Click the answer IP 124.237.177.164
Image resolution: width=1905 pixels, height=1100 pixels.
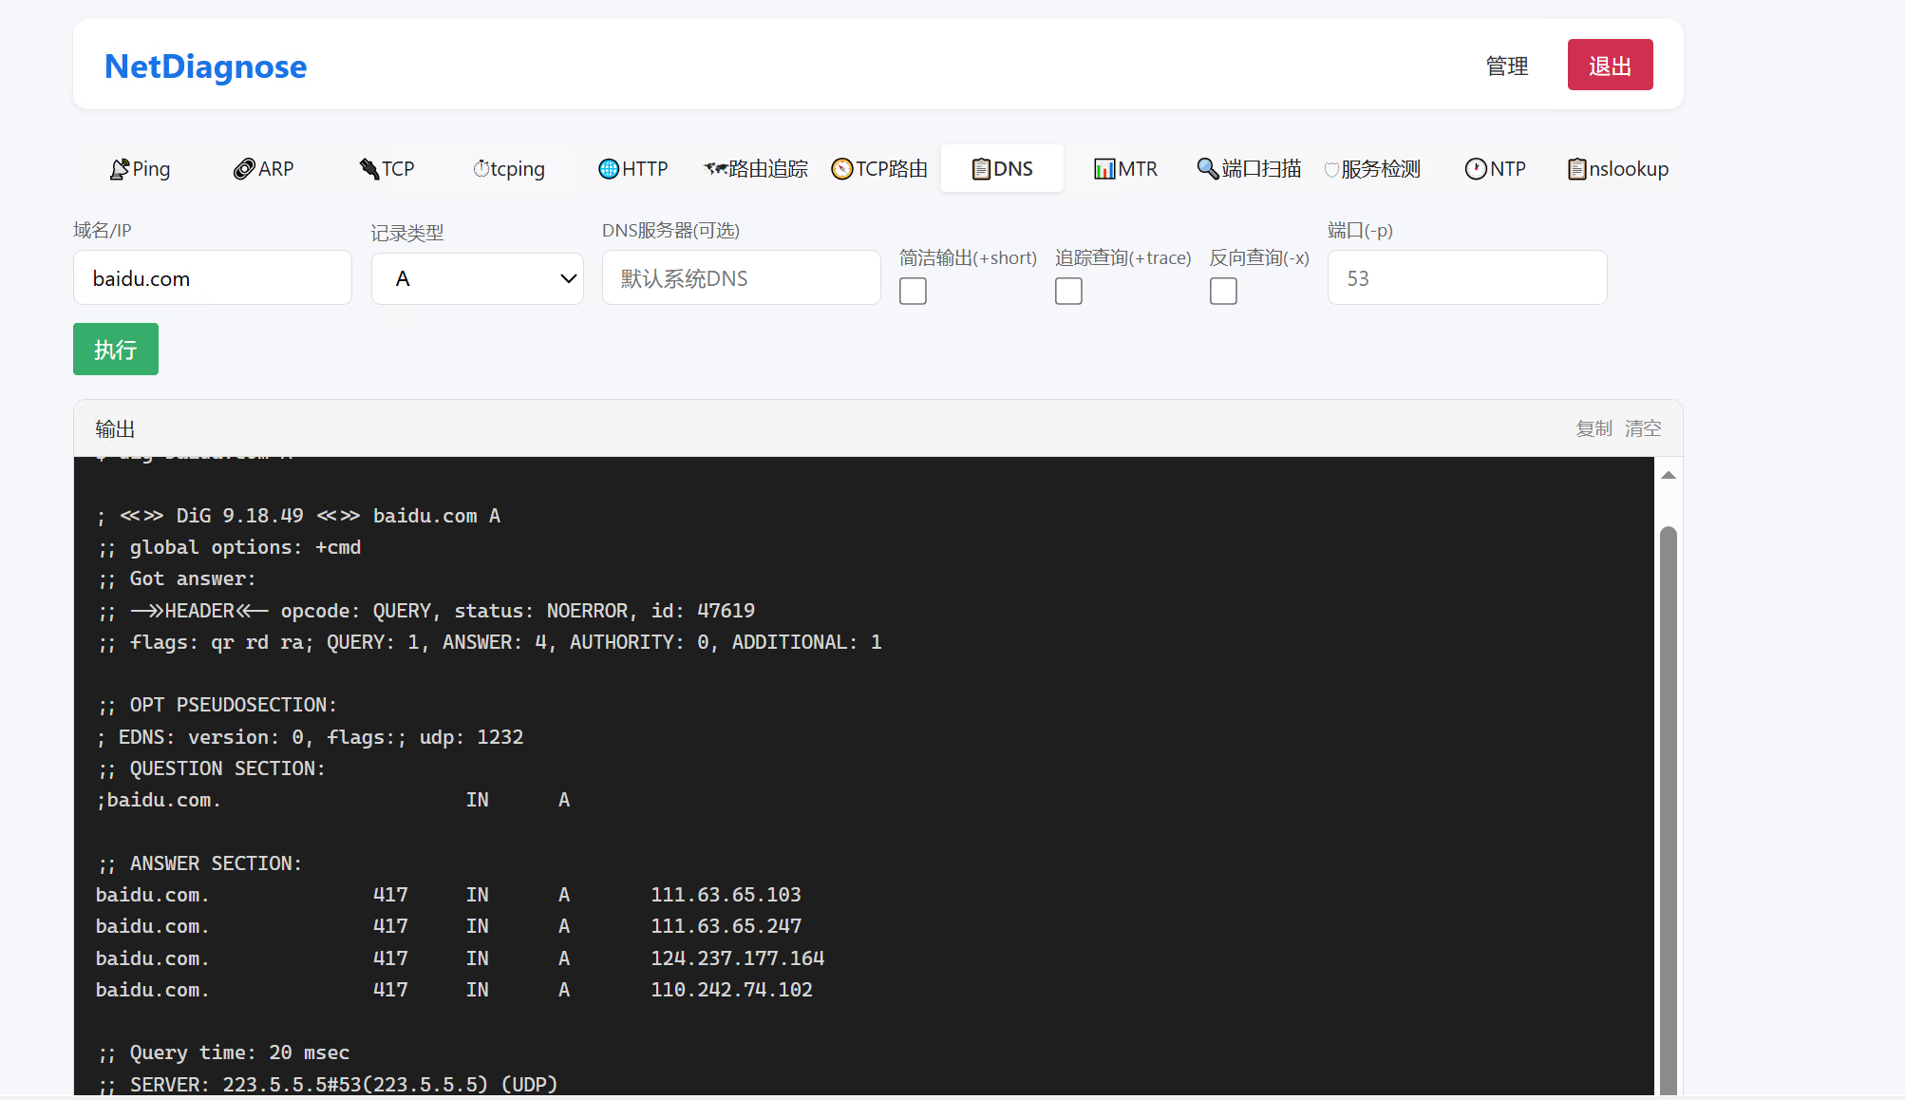pyautogui.click(x=737, y=958)
